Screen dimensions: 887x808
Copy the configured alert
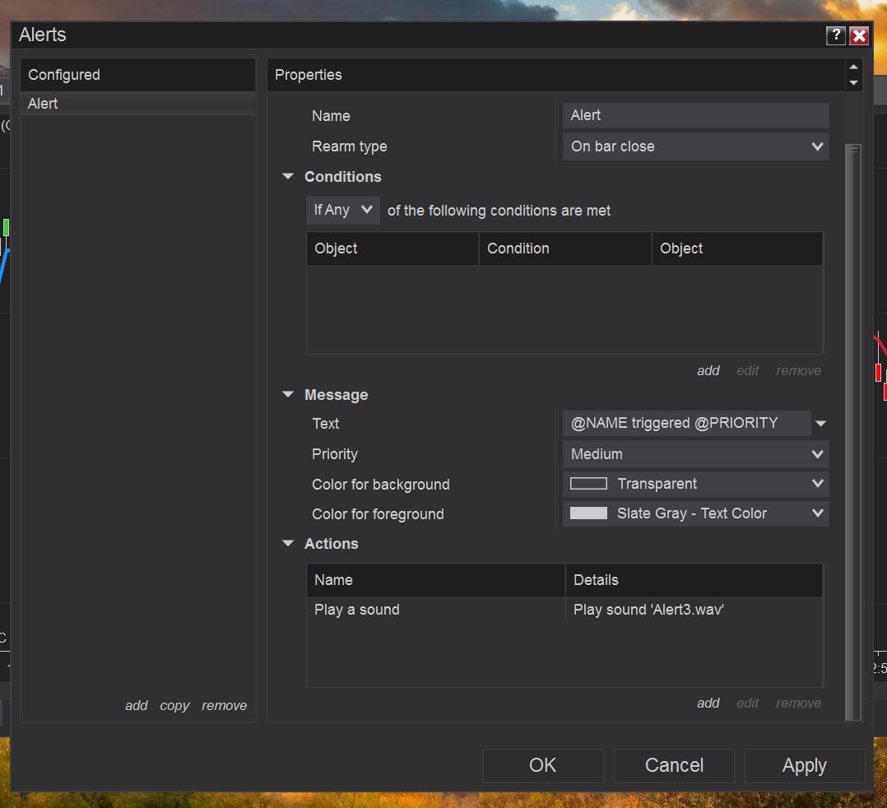[174, 706]
